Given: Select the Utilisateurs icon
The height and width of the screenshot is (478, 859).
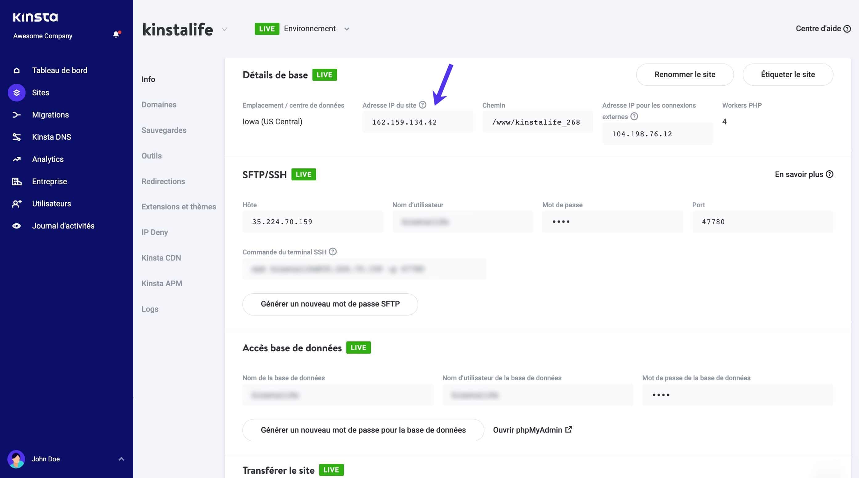Looking at the screenshot, I should pos(16,203).
